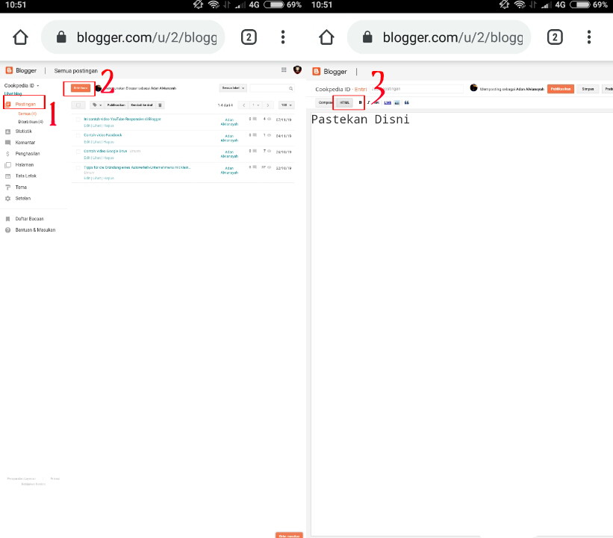Image resolution: width=613 pixels, height=538 pixels.
Task: Open Bantuan & Masukan in the sidebar
Action: tap(30, 230)
